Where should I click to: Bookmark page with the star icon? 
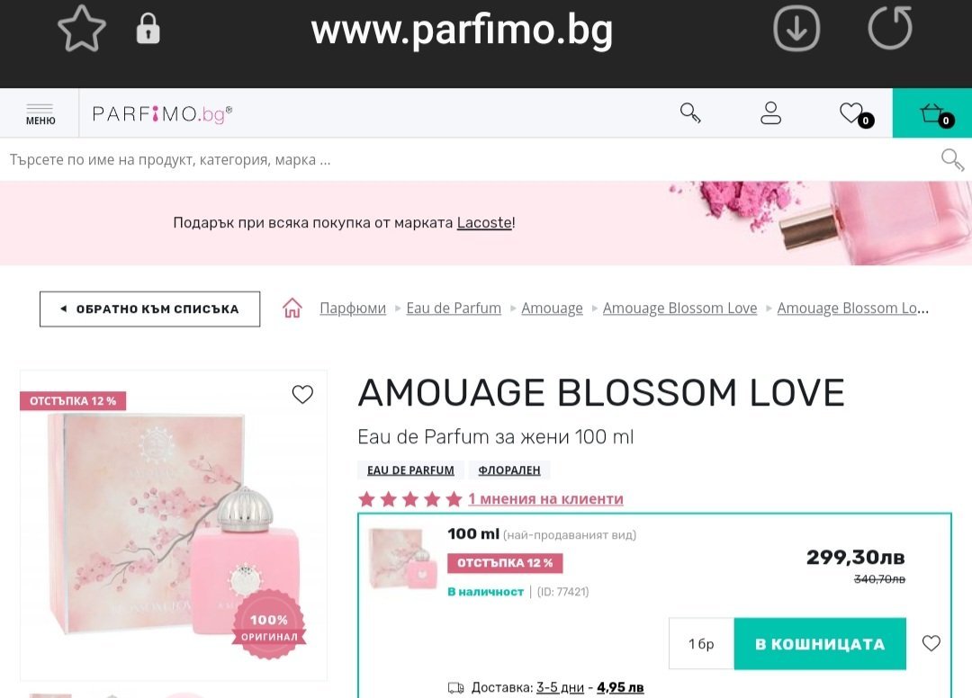(x=82, y=29)
